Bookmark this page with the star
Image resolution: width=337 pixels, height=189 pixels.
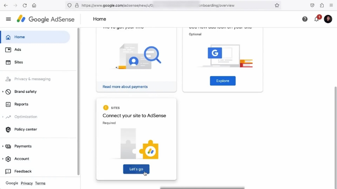tap(277, 5)
